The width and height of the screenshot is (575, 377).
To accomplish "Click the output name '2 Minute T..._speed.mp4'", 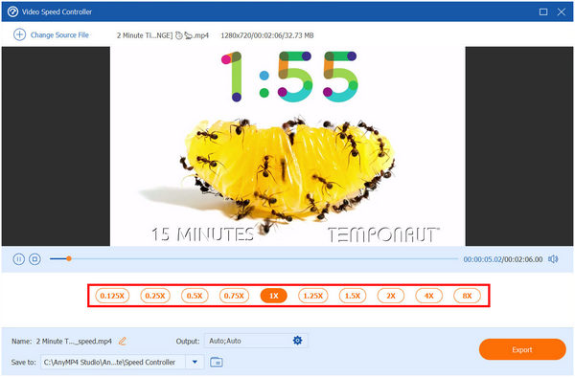I will [74, 342].
